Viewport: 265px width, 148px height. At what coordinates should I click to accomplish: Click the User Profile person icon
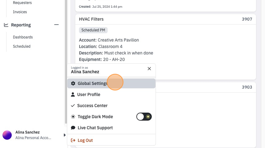[73, 95]
